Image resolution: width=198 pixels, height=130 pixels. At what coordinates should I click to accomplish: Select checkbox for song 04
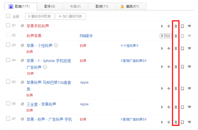pyautogui.click(x=8, y=60)
